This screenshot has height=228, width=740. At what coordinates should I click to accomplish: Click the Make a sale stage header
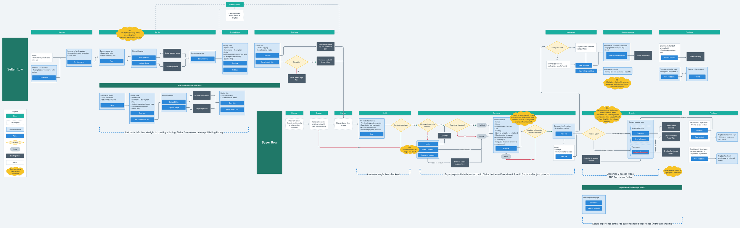(571, 32)
